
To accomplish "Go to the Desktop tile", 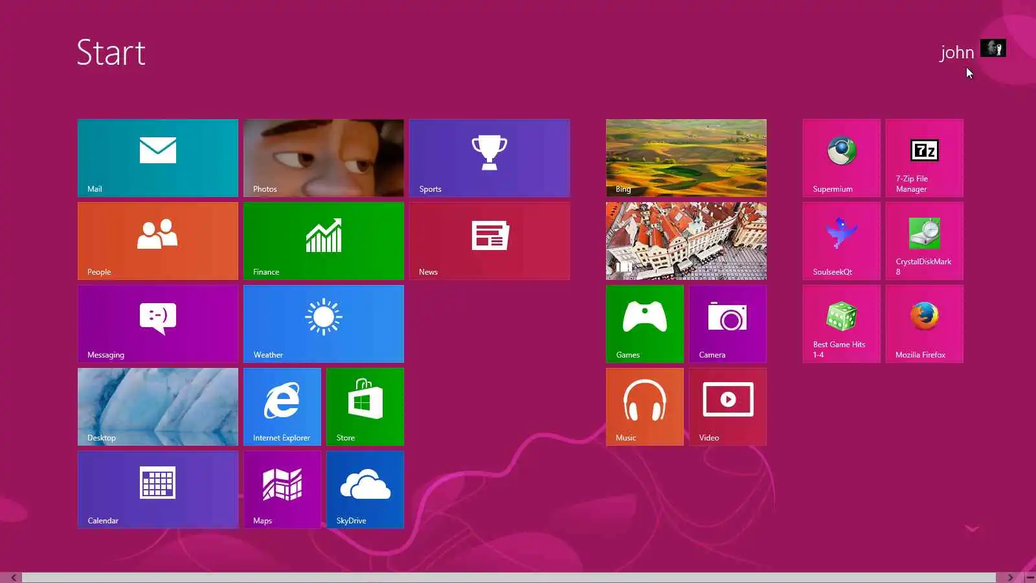I will [158, 407].
